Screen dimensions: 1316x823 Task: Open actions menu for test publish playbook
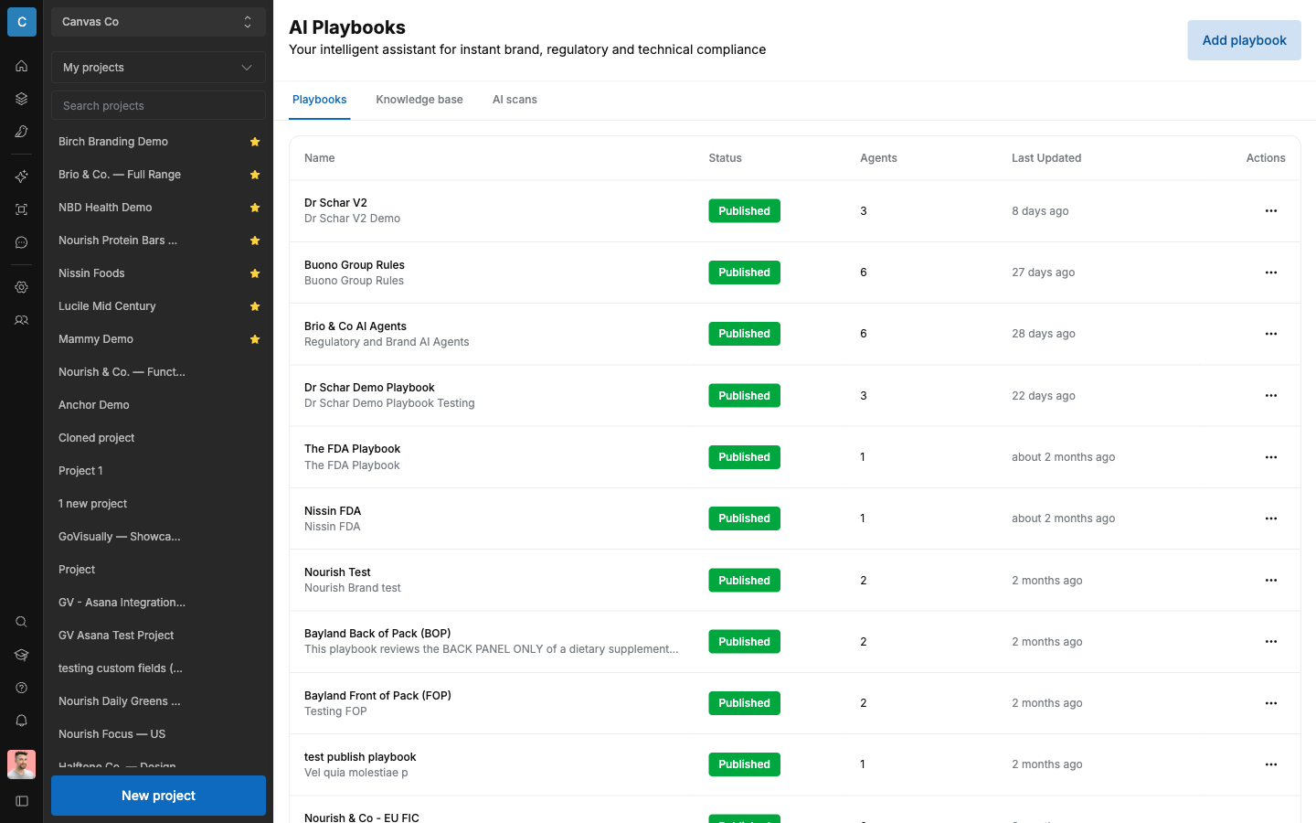[1270, 764]
